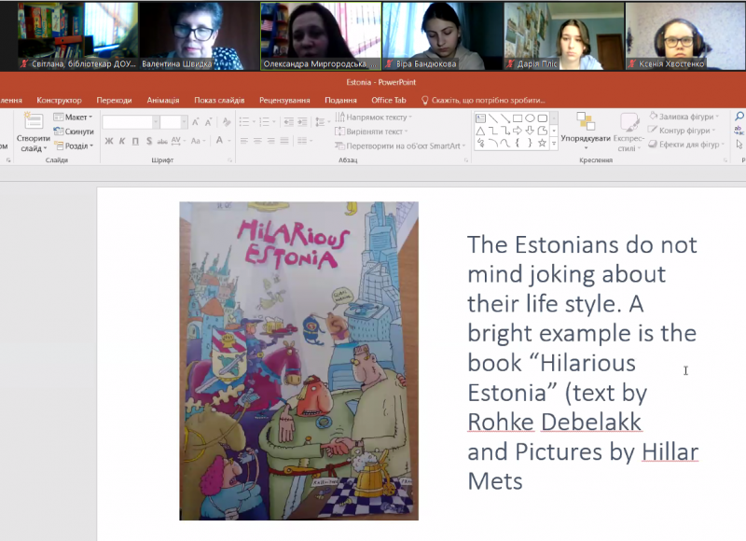
Task: Justify text in paragraph group
Action: pyautogui.click(x=284, y=141)
